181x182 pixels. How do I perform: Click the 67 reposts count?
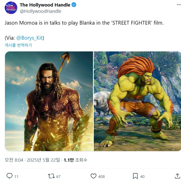click(x=58, y=176)
